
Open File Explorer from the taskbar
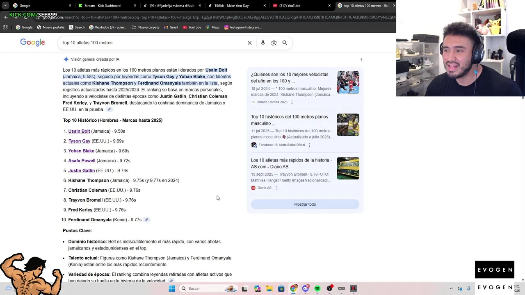(x=269, y=288)
